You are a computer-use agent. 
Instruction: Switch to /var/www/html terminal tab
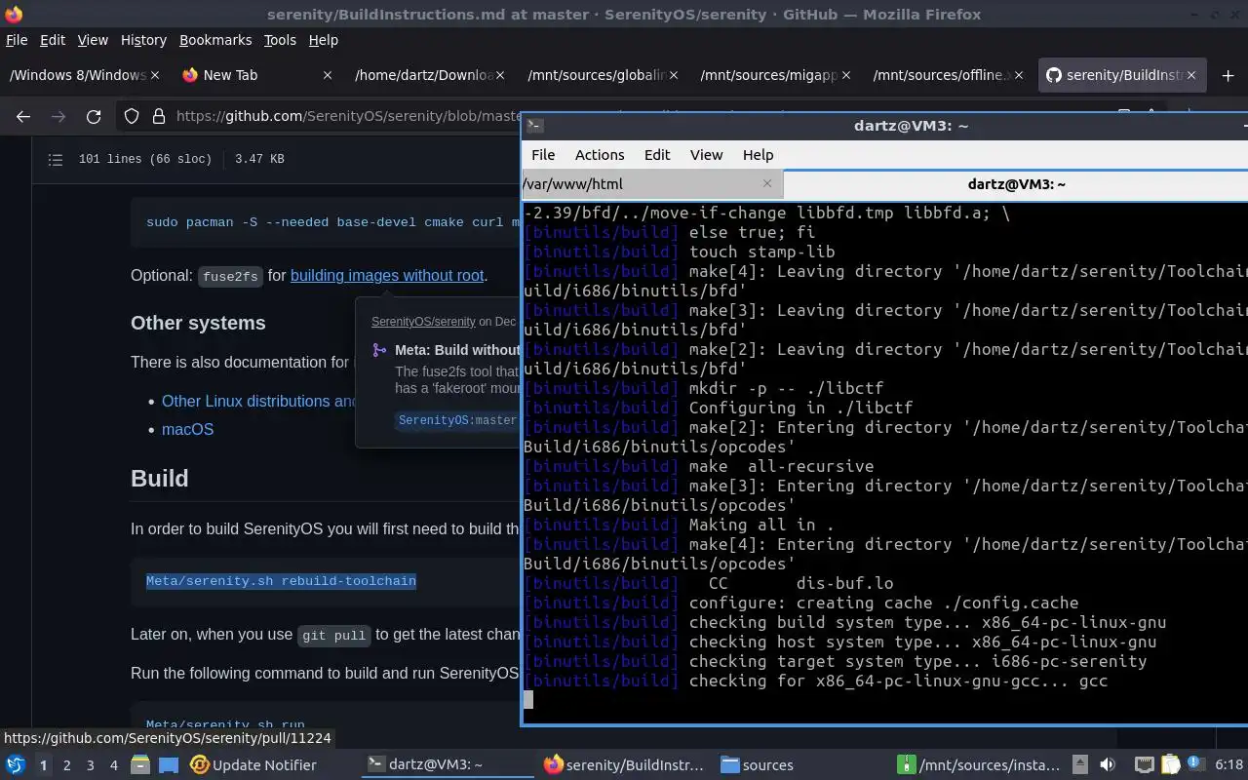tap(651, 183)
